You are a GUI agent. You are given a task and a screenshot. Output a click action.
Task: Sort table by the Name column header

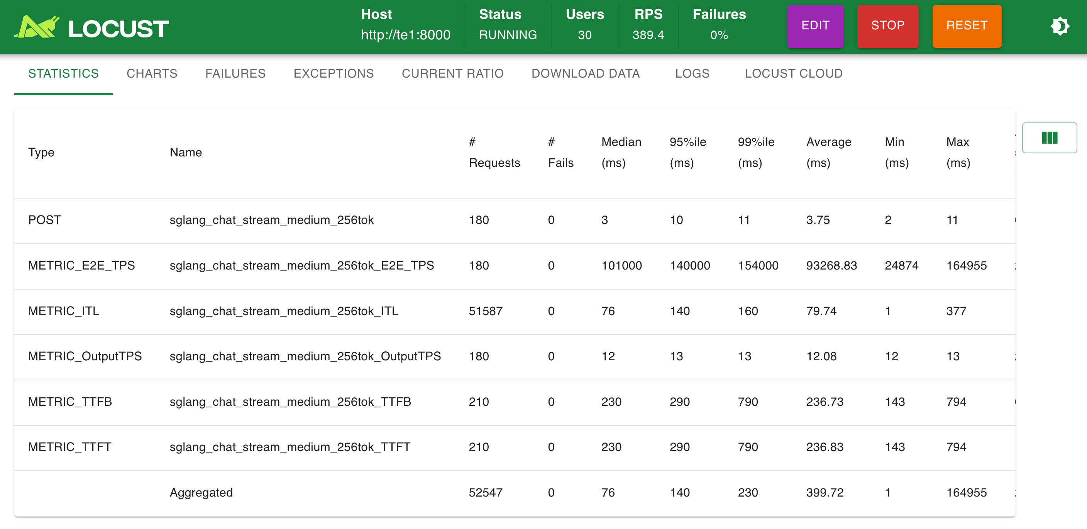coord(186,153)
